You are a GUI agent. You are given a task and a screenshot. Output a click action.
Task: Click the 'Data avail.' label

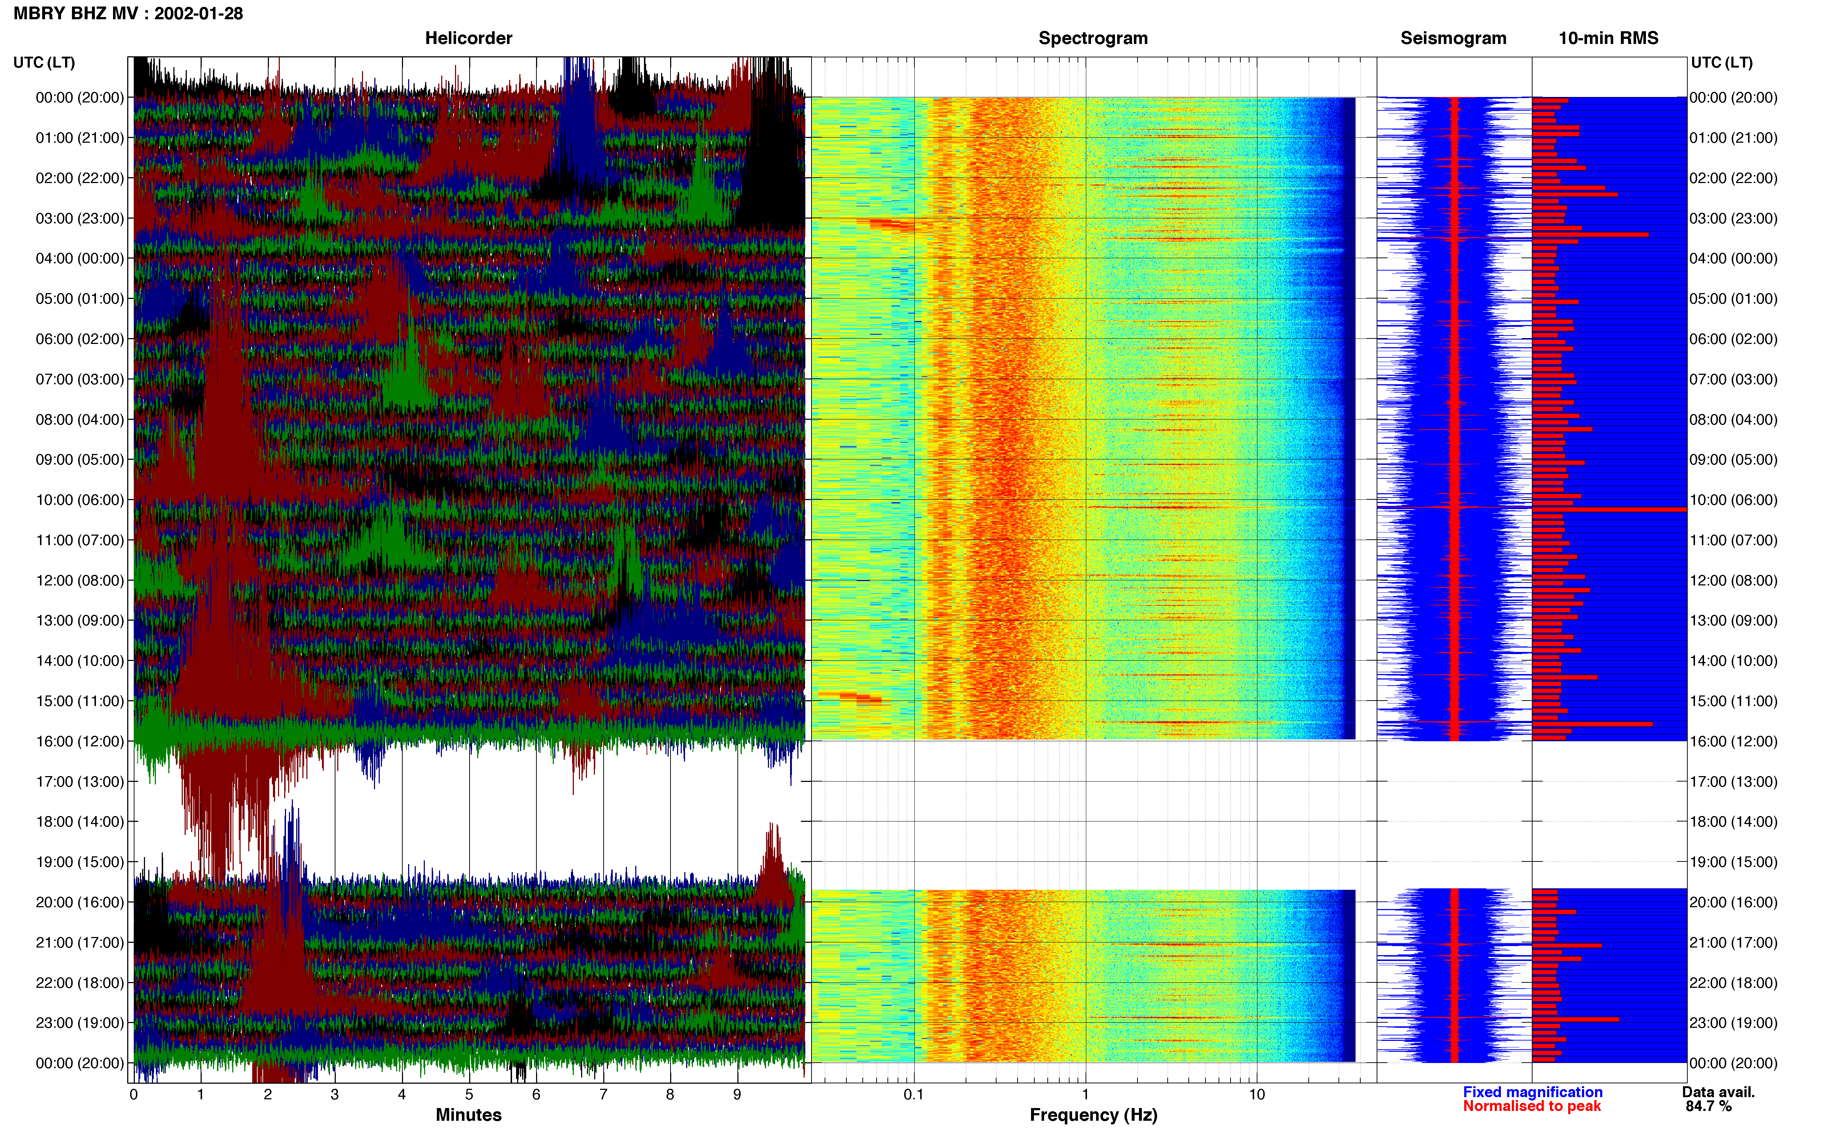click(x=1718, y=1092)
